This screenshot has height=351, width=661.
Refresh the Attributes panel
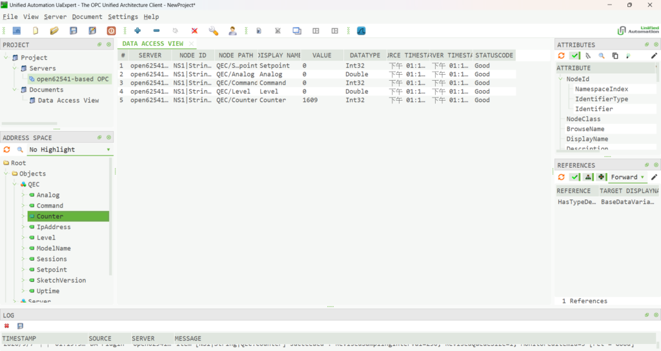pos(561,55)
